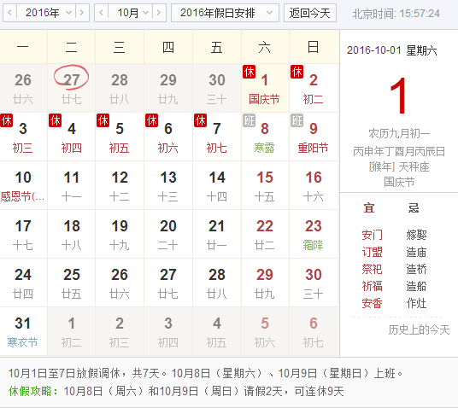Image resolution: width=458 pixels, height=408 pixels.
Task: Click the 休 holiday badge on October 1
Action: point(250,72)
